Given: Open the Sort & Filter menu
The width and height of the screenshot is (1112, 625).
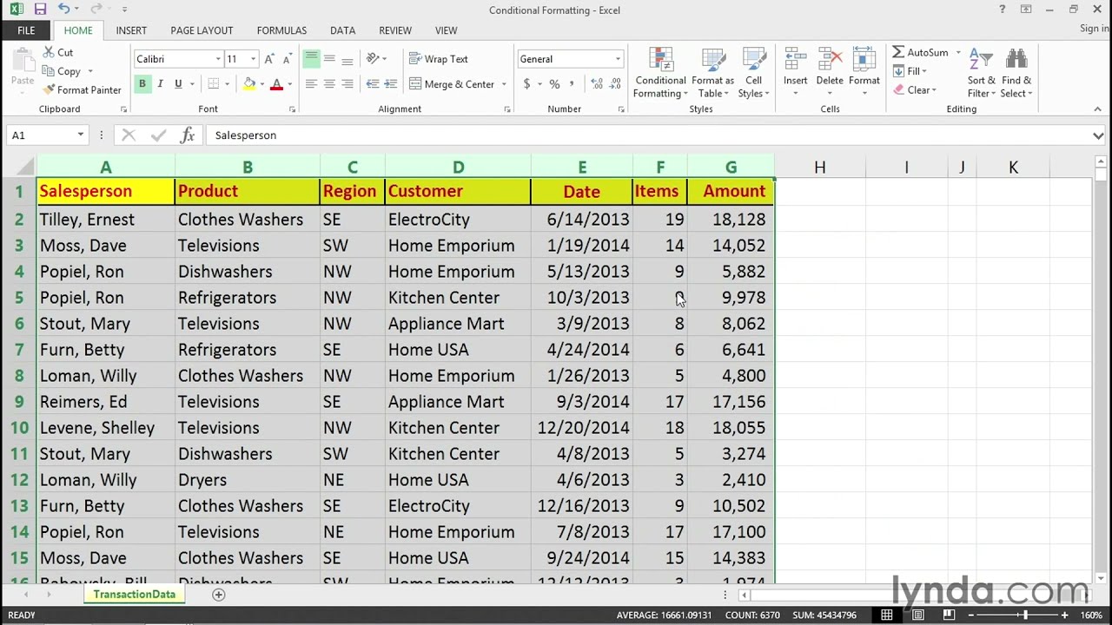Looking at the screenshot, I should click(982, 72).
